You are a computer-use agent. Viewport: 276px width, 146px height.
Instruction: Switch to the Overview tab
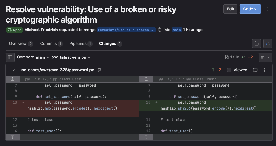pos(21,44)
